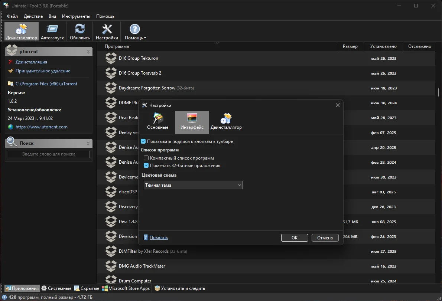The height and width of the screenshot is (301, 442).
Task: Open the Тёмная тема color scheme dropdown
Action: tap(193, 185)
